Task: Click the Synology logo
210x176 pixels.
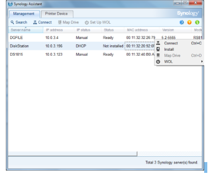Action: [188, 13]
